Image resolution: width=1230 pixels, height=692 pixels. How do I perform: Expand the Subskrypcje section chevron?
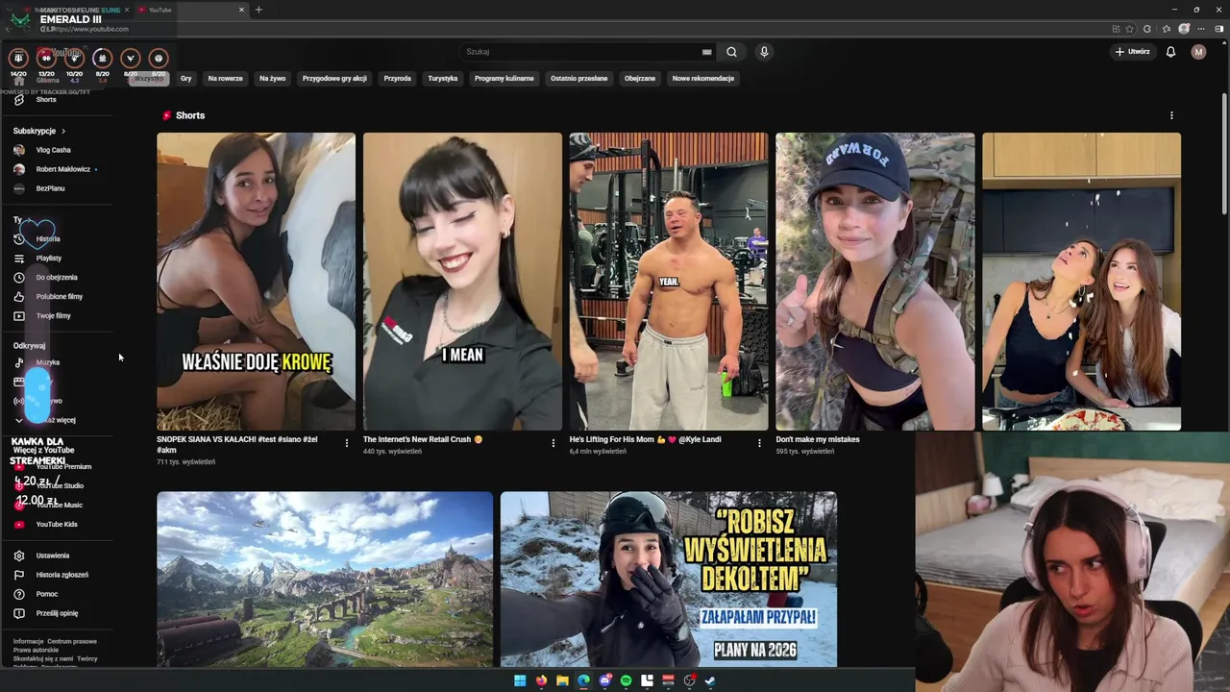point(63,131)
